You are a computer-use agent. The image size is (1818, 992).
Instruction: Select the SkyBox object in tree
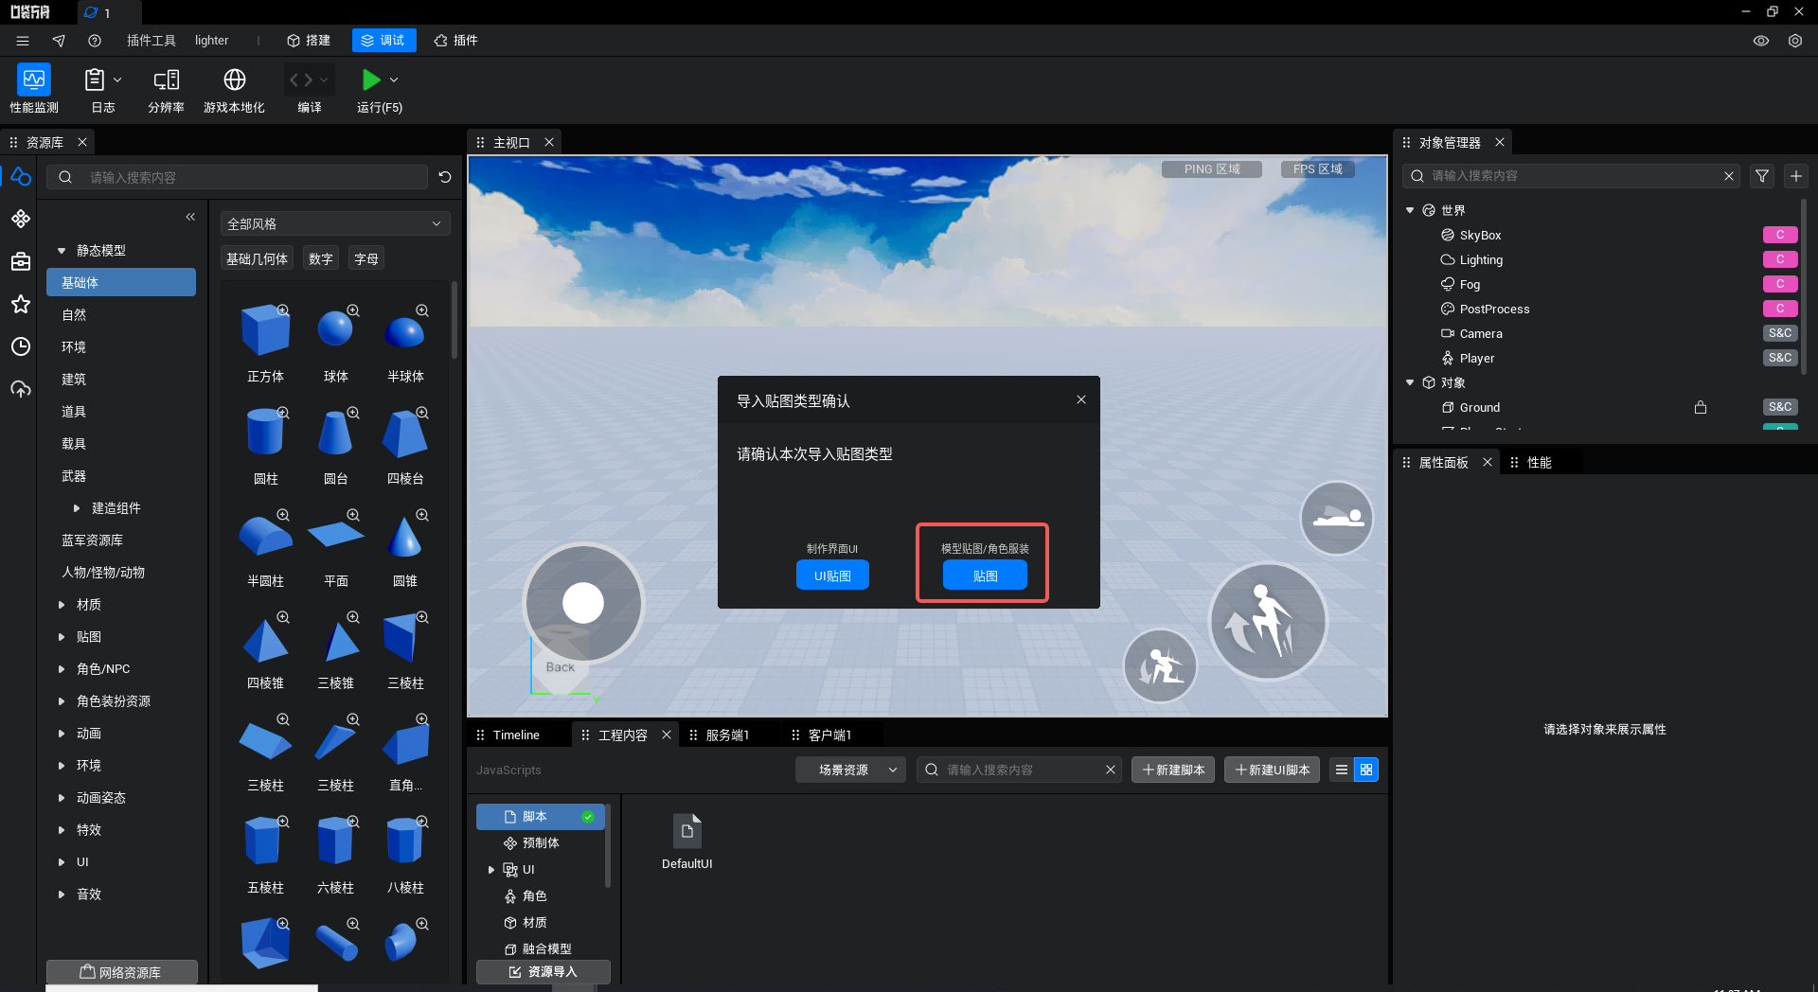[1480, 235]
